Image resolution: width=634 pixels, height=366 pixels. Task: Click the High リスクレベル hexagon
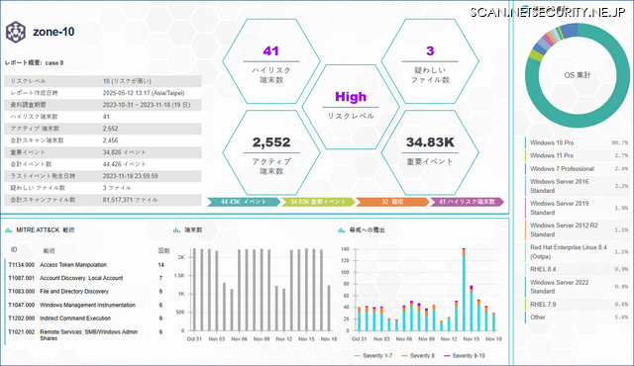tap(351, 107)
